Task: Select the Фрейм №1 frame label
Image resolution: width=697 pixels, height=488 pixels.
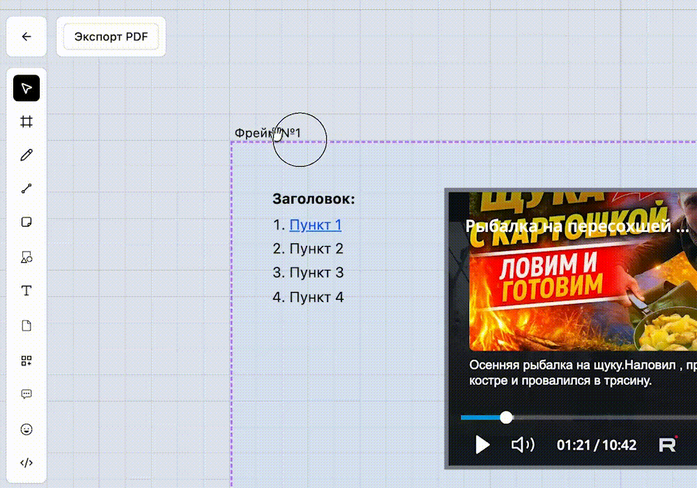Action: coord(268,132)
